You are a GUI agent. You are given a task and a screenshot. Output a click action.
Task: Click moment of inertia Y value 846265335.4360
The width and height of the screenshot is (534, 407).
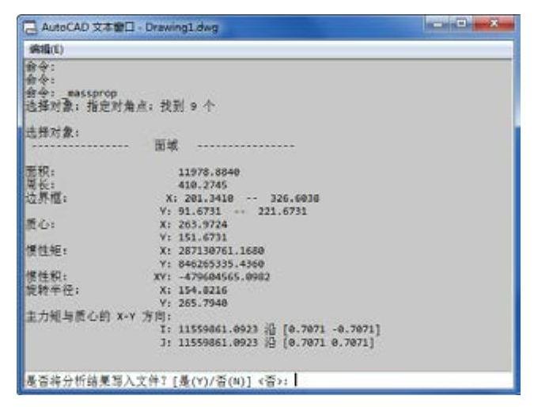click(222, 264)
